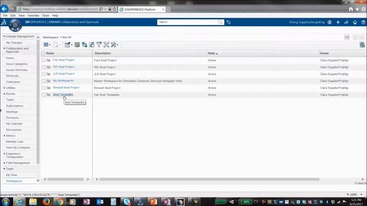Collapse the Change Management section
367x206 pixels.
point(4,37)
